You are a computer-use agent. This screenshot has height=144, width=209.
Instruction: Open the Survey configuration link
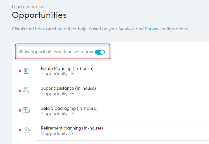151,29
